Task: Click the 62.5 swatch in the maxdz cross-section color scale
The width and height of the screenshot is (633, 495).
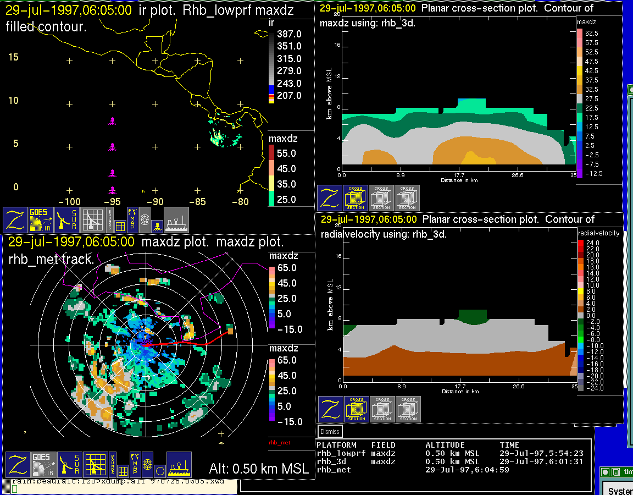Action: point(580,34)
